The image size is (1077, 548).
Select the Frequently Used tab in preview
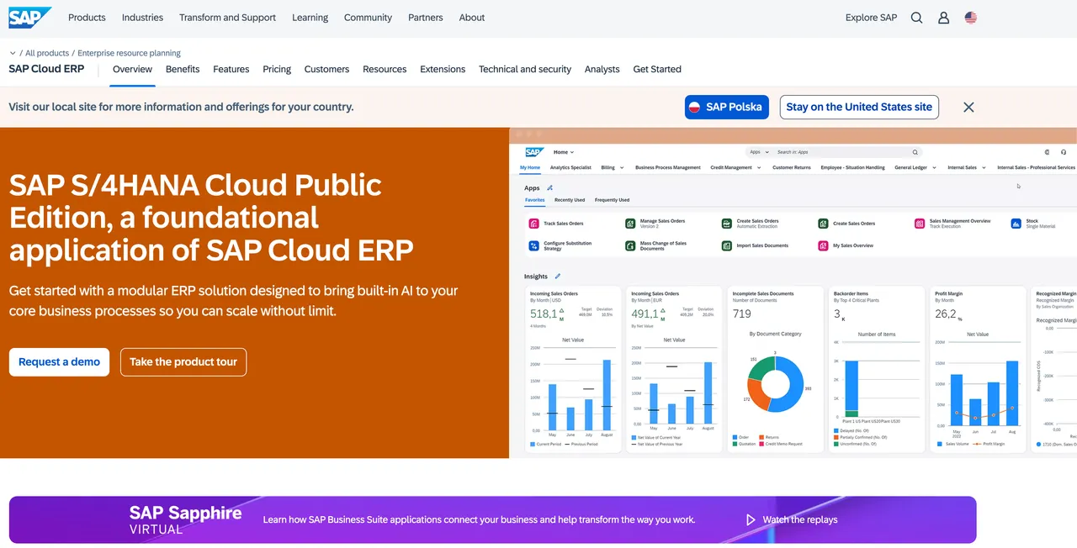click(x=612, y=200)
